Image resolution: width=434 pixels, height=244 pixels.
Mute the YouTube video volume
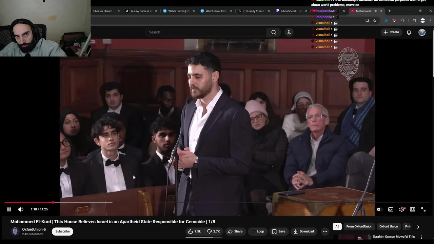pos(21,209)
